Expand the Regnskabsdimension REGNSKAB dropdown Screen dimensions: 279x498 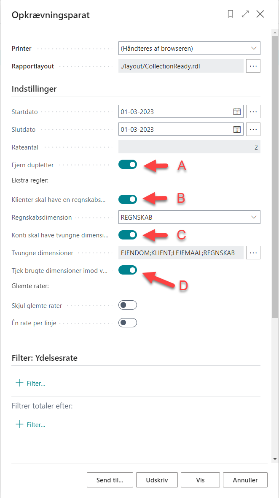tap(189, 217)
